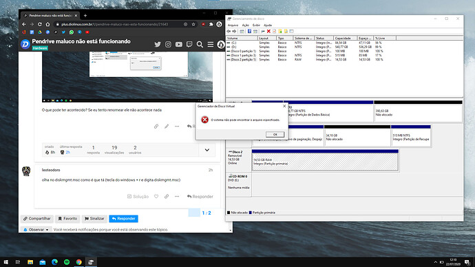Open the Ajuda menu in Gerenciamento de disco

[268, 25]
